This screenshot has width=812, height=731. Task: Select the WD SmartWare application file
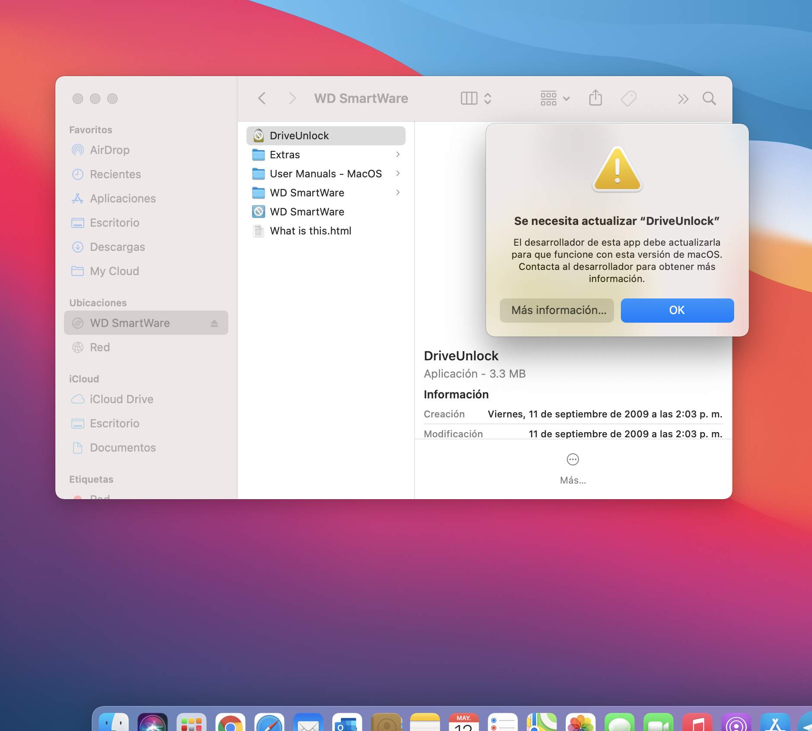[326, 212]
